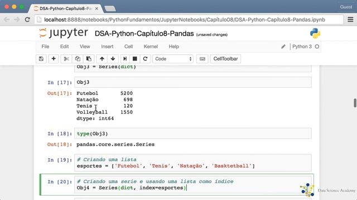This screenshot has width=357, height=200.
Task: Click the Futebol 5200 output row
Action: 104,93
